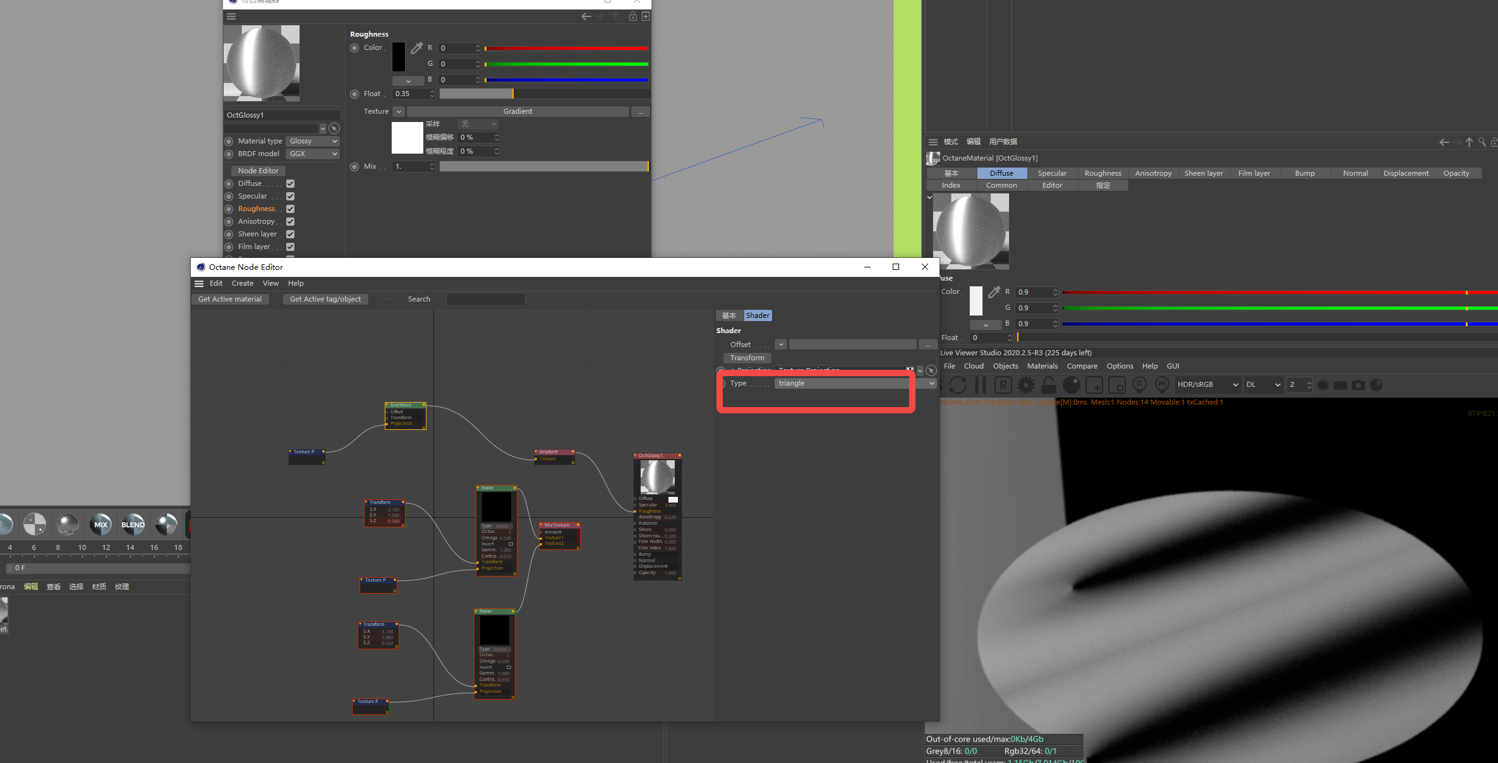The width and height of the screenshot is (1498, 763).
Task: Click the Get Active material button
Action: coord(230,298)
